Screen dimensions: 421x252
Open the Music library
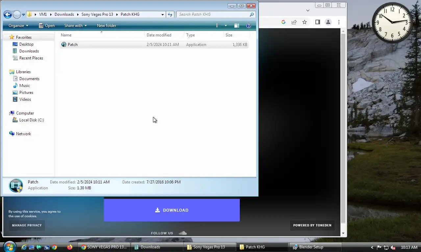click(x=21, y=86)
